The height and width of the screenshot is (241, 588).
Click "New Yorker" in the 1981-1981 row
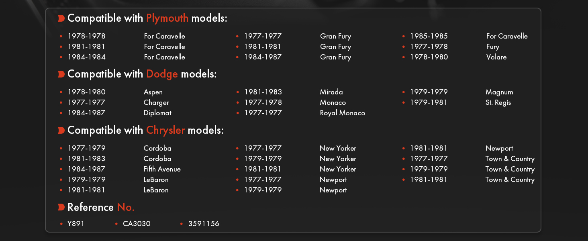pos(338,169)
